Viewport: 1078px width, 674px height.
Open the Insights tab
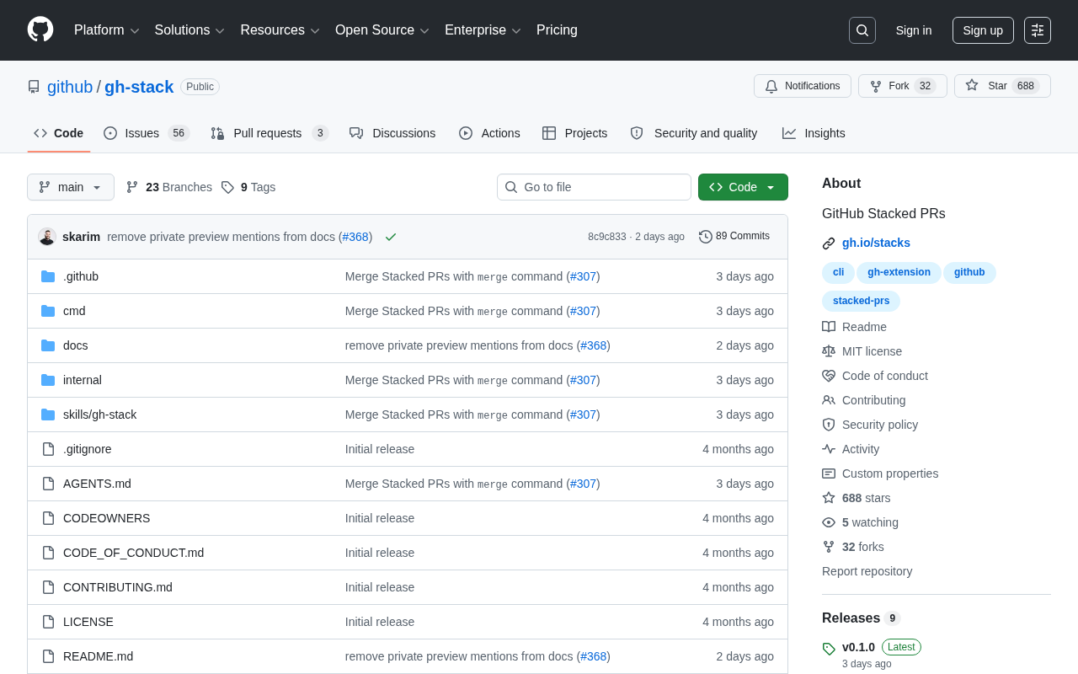point(814,133)
